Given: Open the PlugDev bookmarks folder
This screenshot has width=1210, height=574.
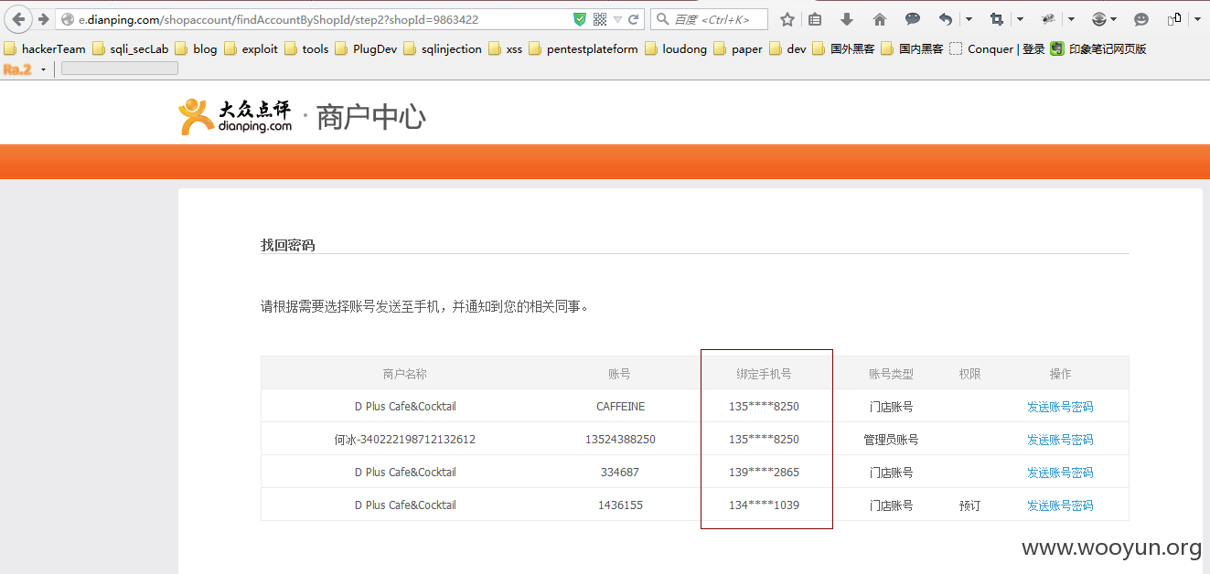Looking at the screenshot, I should click(367, 49).
